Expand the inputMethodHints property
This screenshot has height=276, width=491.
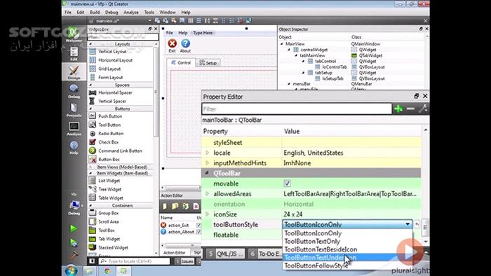pos(207,163)
